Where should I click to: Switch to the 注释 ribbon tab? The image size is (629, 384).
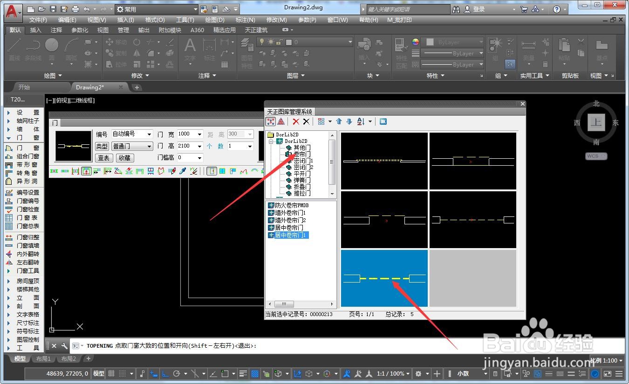[x=56, y=30]
